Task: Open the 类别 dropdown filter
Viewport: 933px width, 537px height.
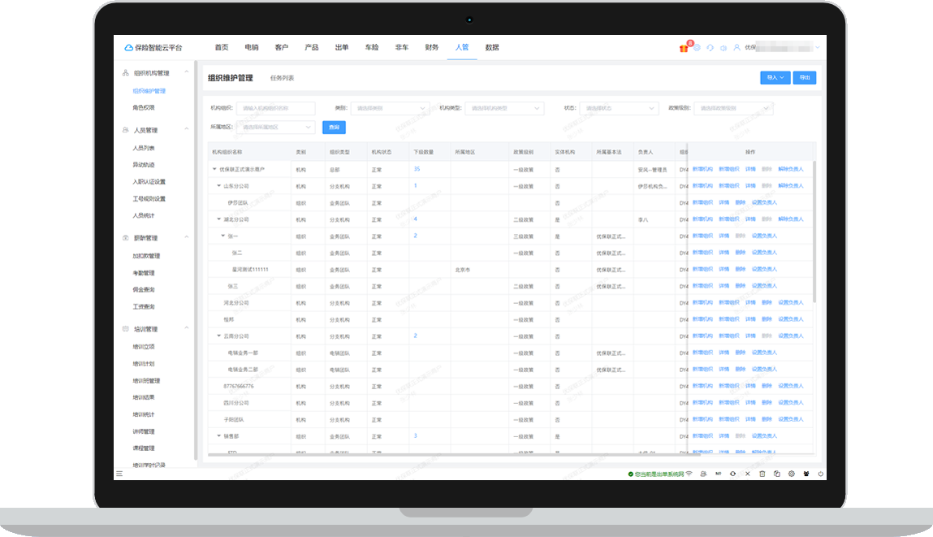Action: (391, 108)
